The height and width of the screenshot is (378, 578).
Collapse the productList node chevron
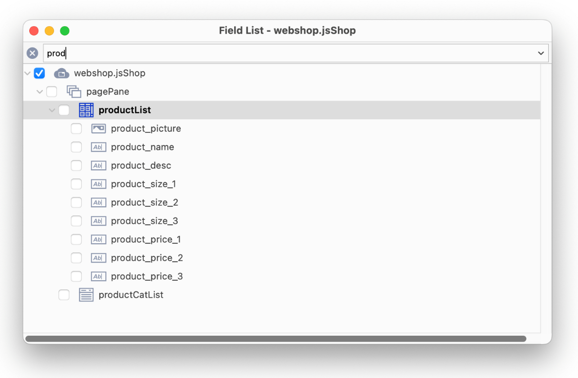tap(52, 110)
